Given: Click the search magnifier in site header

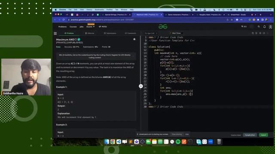Looking at the screenshot, I should [259, 27].
